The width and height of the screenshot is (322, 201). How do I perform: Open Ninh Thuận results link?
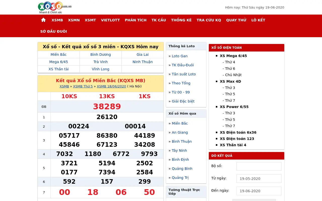coord(143,62)
